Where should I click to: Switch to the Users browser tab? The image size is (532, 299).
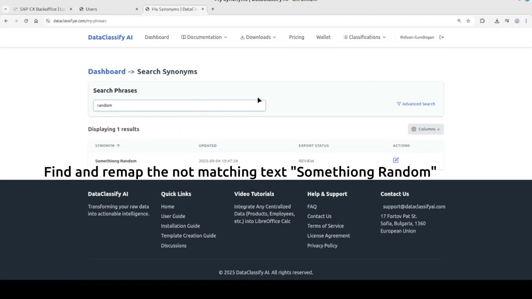(108, 9)
